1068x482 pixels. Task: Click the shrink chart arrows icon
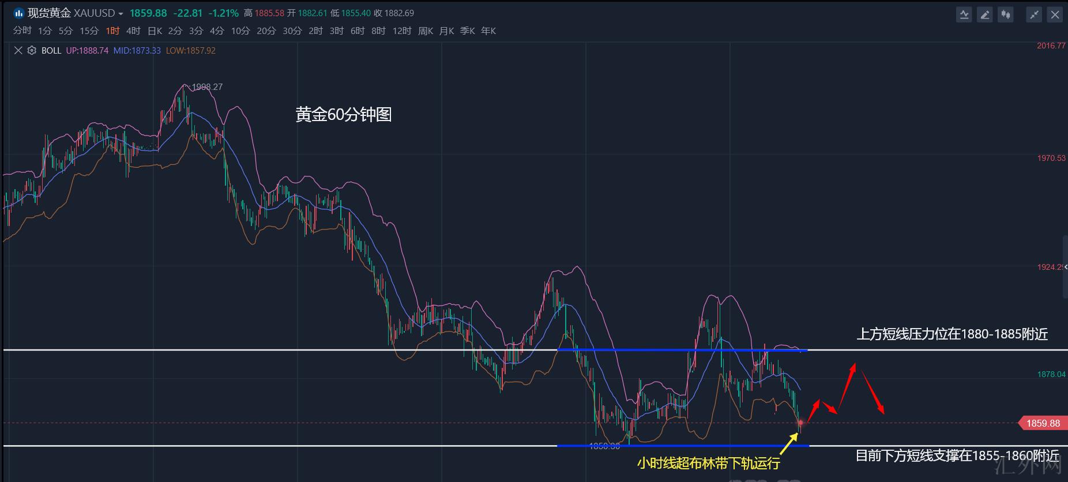coord(1034,15)
